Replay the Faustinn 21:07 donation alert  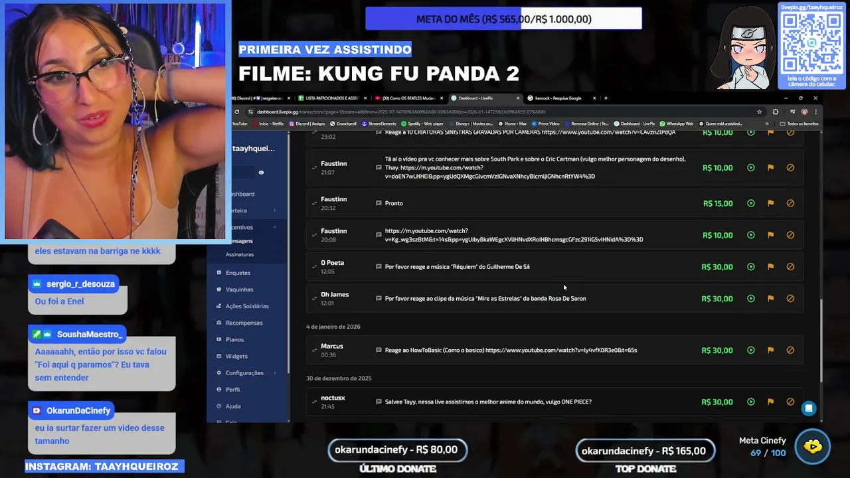point(750,168)
